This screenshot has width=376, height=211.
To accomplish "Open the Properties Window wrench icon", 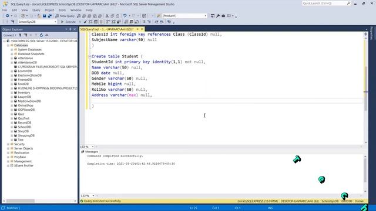I will tap(218, 16).
